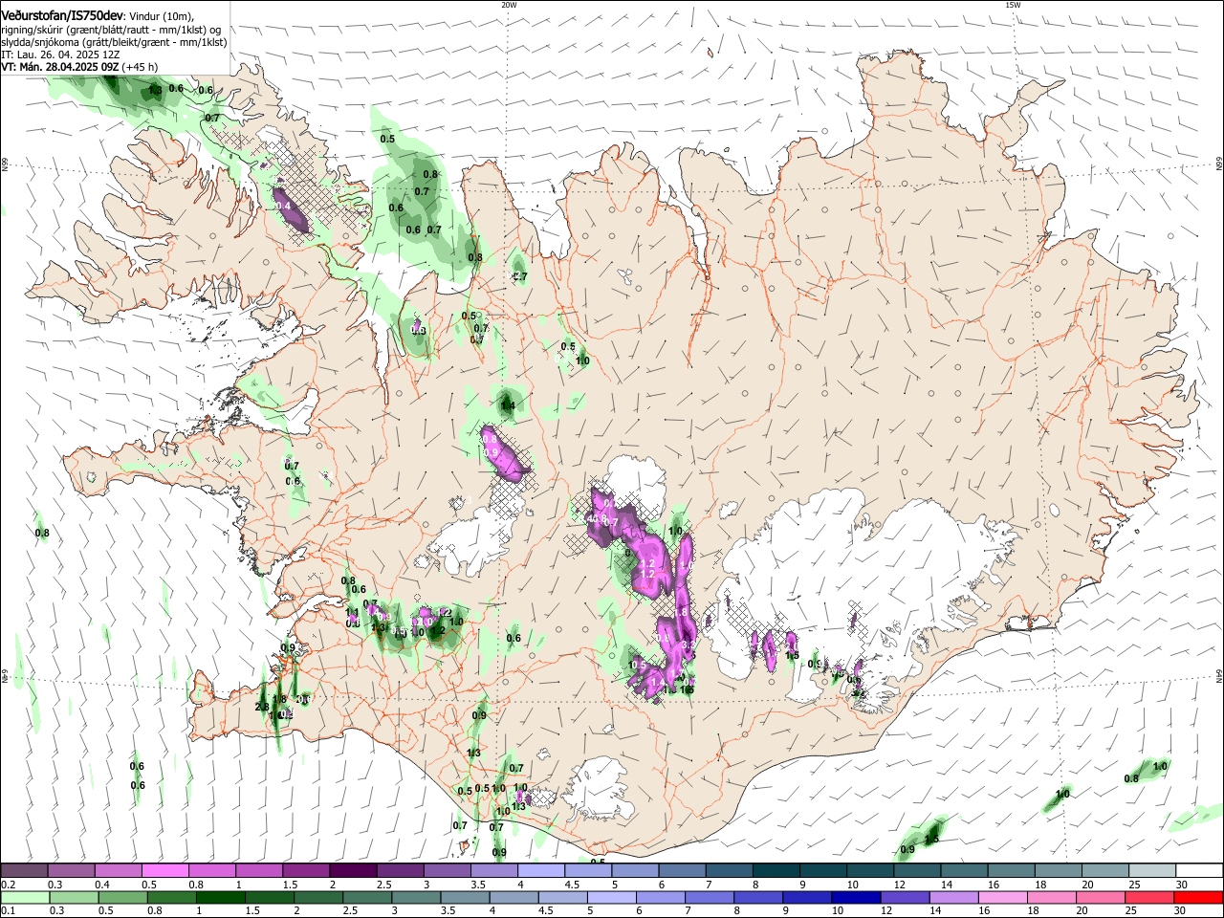Pick the pale green 0.1 swatch, lower row
Image resolution: width=1224 pixels, height=918 pixels.
(x=25, y=897)
